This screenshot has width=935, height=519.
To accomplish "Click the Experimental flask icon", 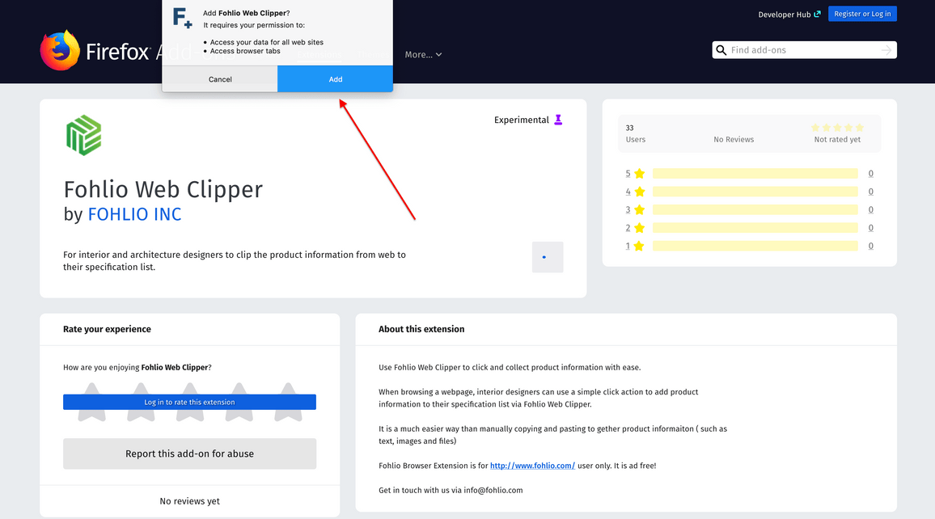I will coord(558,120).
